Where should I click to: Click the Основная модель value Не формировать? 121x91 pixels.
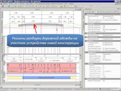click(x=108, y=43)
